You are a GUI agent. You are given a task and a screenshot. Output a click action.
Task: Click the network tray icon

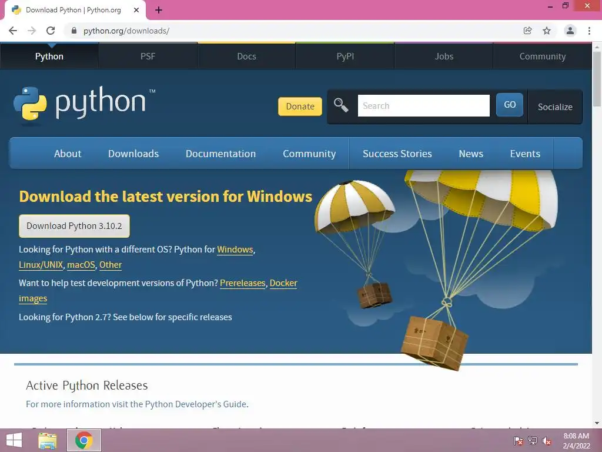click(533, 441)
